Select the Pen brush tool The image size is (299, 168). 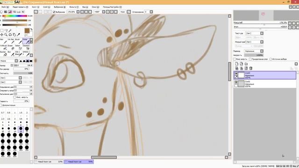coord(3,41)
